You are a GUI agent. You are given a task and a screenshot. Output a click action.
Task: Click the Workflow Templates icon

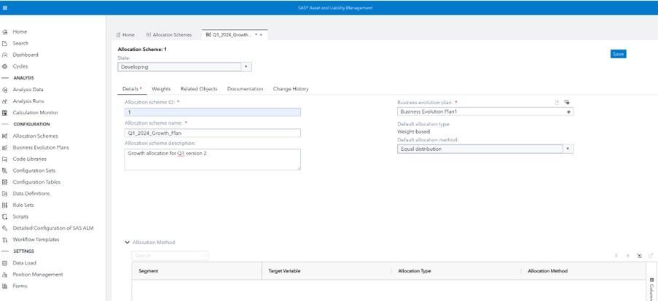click(x=5, y=240)
